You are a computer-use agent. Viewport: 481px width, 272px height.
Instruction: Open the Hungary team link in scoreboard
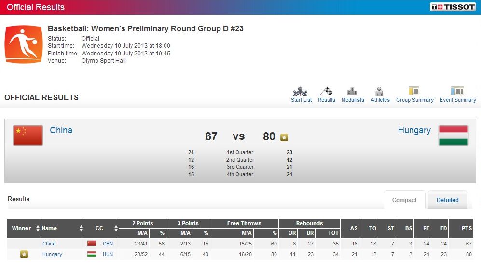point(414,130)
